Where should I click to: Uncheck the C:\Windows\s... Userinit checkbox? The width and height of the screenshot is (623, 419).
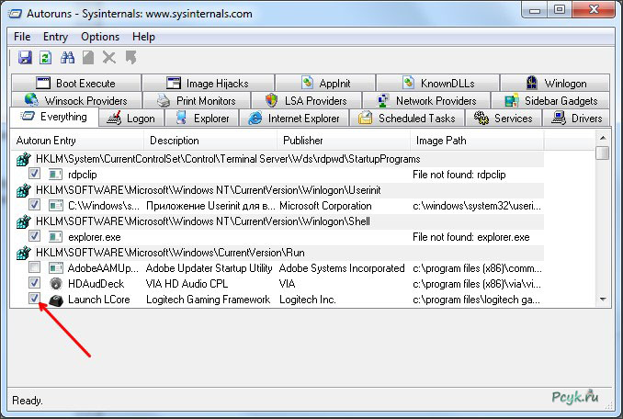(x=35, y=205)
